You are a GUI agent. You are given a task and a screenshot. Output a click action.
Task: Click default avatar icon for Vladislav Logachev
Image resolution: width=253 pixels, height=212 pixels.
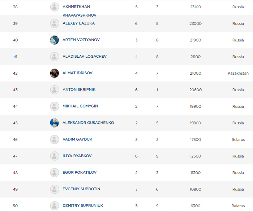(x=54, y=57)
